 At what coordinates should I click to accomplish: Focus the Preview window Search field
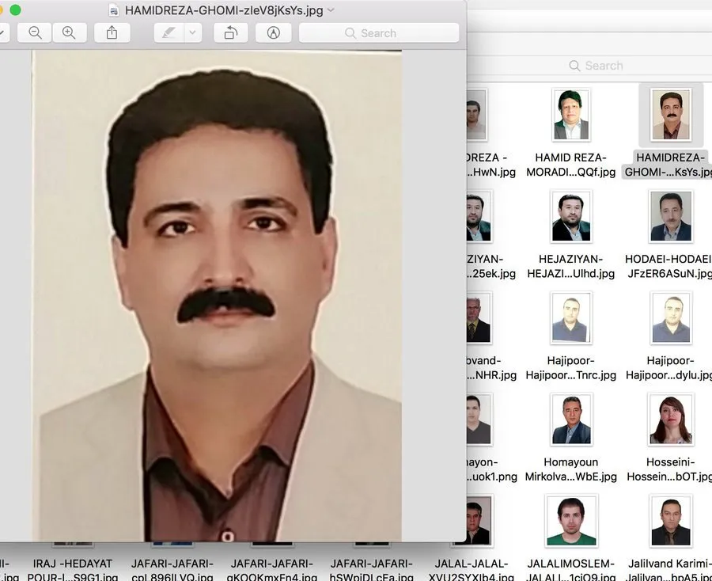click(x=379, y=32)
